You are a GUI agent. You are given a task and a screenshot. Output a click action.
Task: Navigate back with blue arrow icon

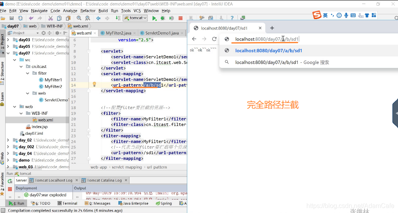pyautogui.click(x=98, y=18)
